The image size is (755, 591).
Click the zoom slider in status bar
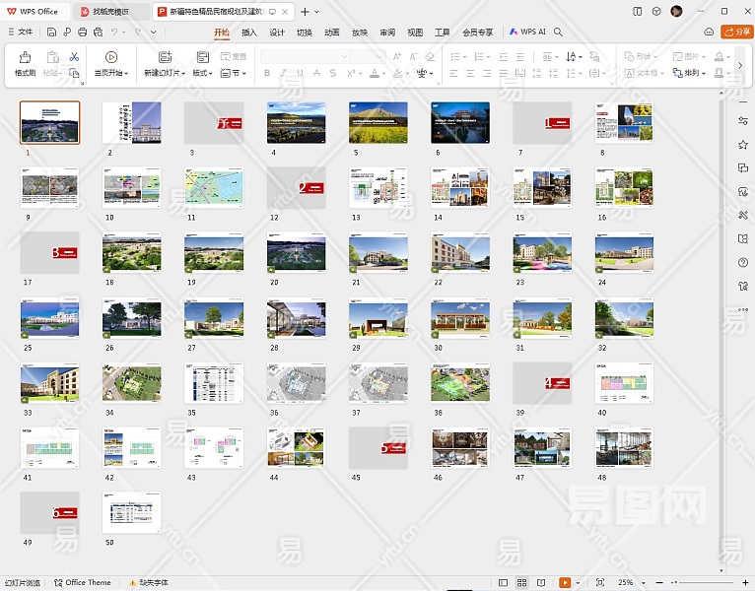[x=700, y=583]
